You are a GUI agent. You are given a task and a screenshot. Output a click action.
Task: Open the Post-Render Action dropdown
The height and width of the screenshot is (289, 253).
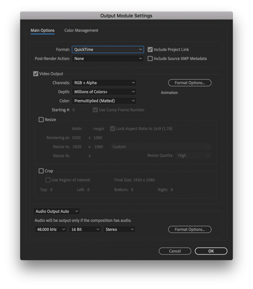pos(108,58)
